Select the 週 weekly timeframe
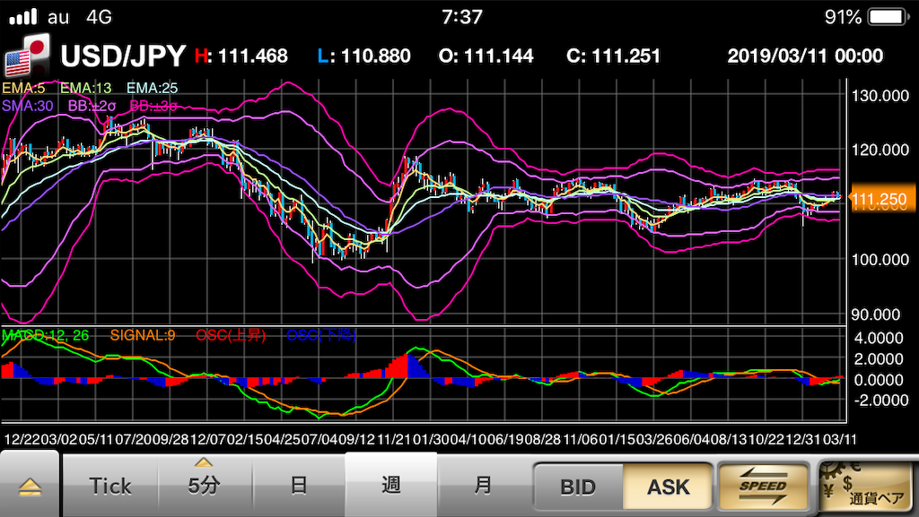The height and width of the screenshot is (517, 919). point(391,486)
